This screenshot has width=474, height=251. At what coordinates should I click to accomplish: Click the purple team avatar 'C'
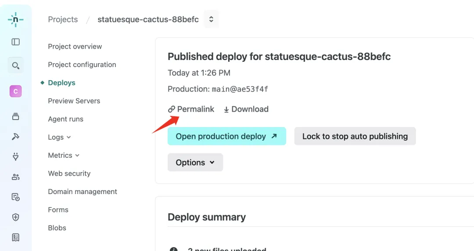(x=16, y=91)
